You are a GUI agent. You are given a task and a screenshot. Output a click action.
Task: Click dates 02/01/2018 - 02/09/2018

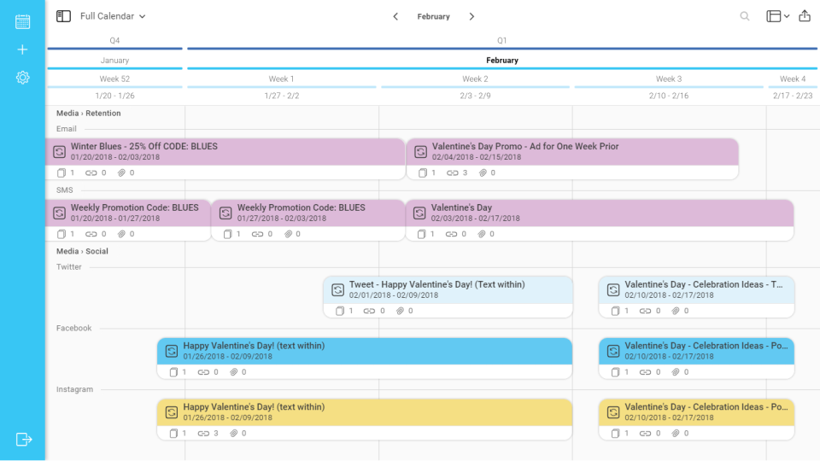coord(394,295)
